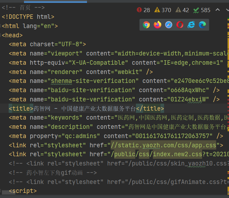Click content value o668AqxWhc
Screen dimensions: 229x198
[x=188, y=90]
